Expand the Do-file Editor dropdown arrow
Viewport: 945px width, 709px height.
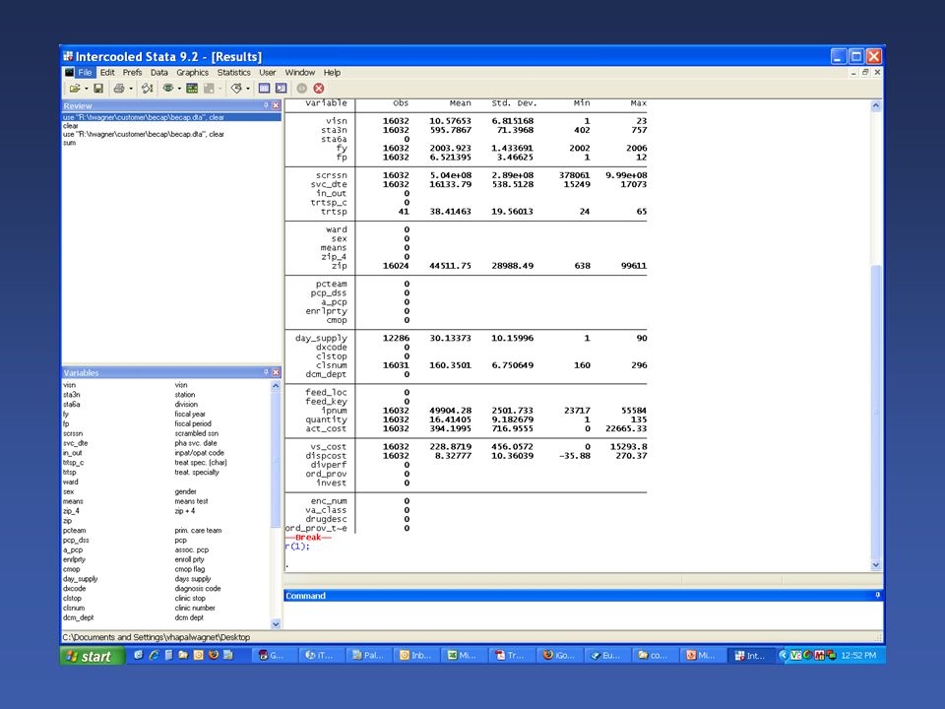tap(248, 89)
